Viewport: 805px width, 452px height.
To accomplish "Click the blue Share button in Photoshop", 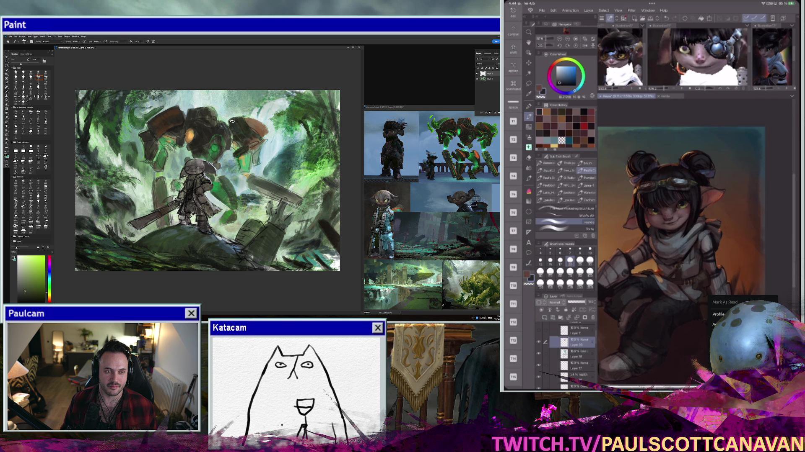I will [x=496, y=41].
